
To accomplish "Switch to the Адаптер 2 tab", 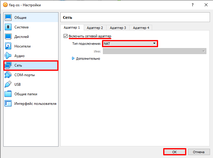I will (95, 28).
